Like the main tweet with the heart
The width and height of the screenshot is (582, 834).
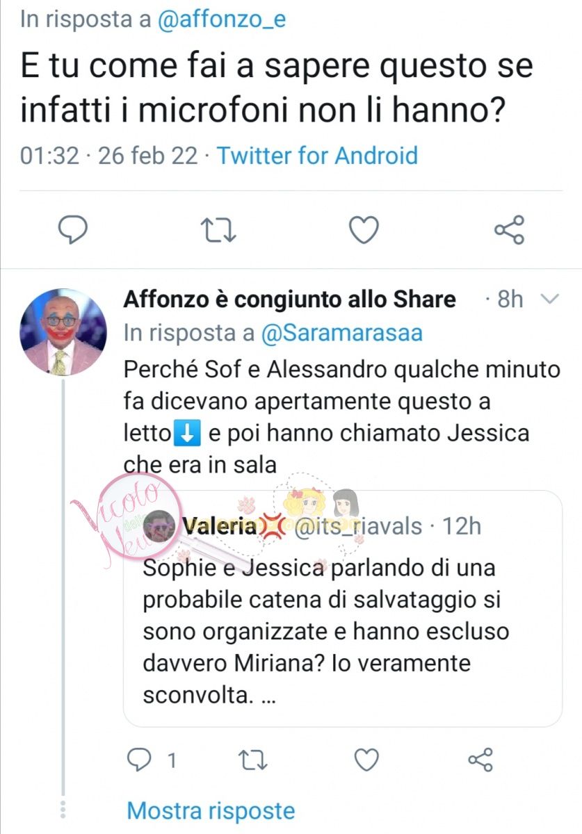[x=363, y=230]
